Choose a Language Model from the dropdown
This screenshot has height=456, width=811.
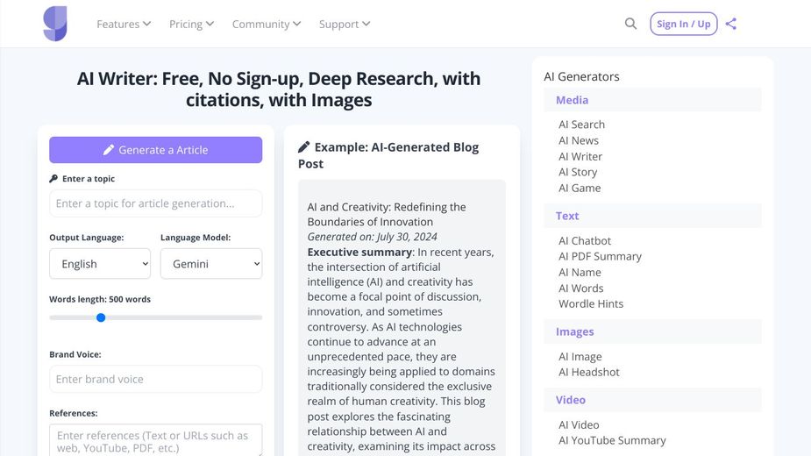pos(211,264)
